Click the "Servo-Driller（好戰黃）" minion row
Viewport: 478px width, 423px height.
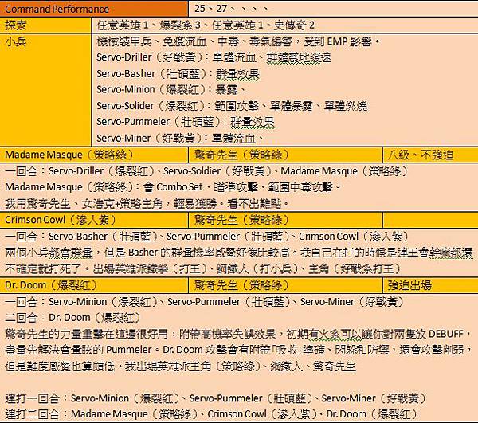pos(214,57)
